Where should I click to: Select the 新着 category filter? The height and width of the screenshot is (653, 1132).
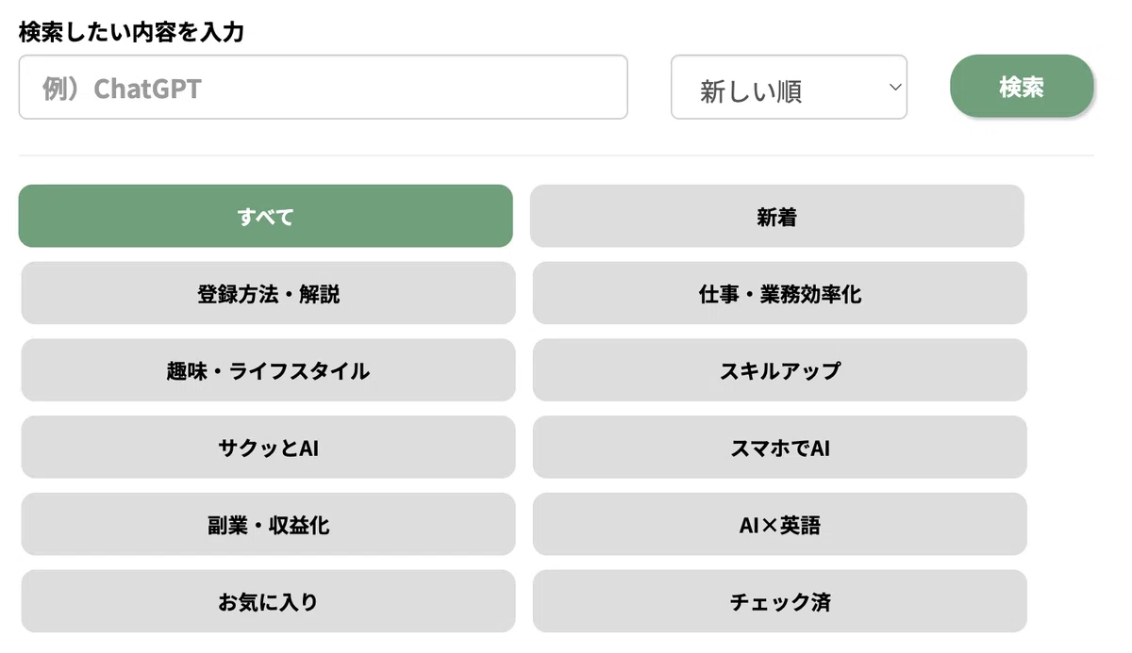coord(777,216)
